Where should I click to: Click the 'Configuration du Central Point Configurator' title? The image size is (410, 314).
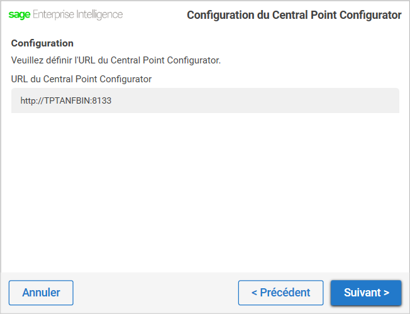[x=294, y=15]
